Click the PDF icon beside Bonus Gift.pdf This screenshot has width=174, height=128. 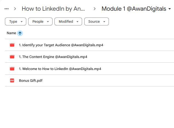tap(12, 80)
